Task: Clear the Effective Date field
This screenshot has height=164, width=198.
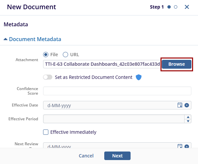Action: pyautogui.click(x=187, y=105)
